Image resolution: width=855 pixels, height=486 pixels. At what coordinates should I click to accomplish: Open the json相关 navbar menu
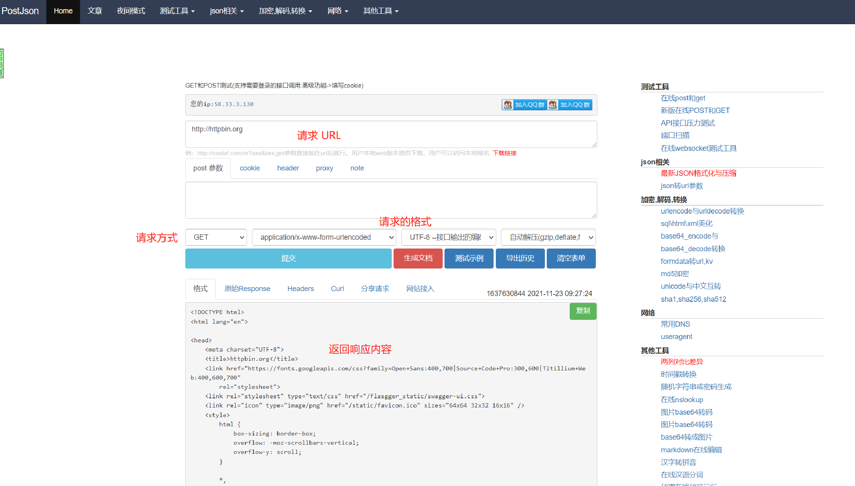(x=227, y=11)
